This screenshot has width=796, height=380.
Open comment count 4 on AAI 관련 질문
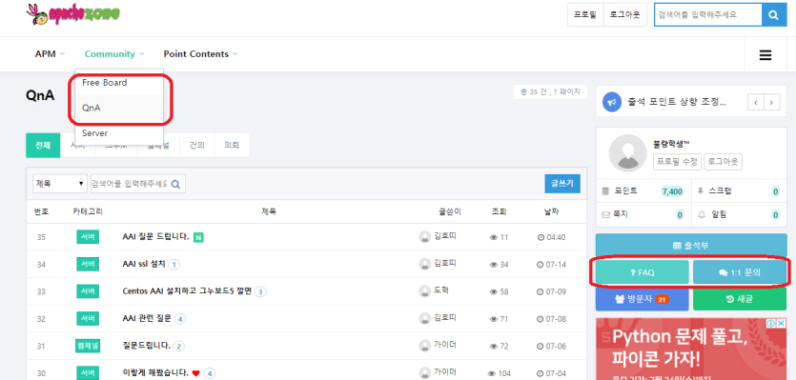[x=180, y=319]
